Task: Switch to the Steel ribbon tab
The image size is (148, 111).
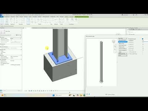Action: (x=17, y=17)
